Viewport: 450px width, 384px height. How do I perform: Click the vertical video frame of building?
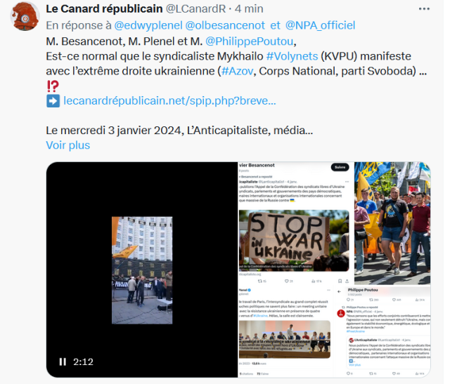click(142, 270)
